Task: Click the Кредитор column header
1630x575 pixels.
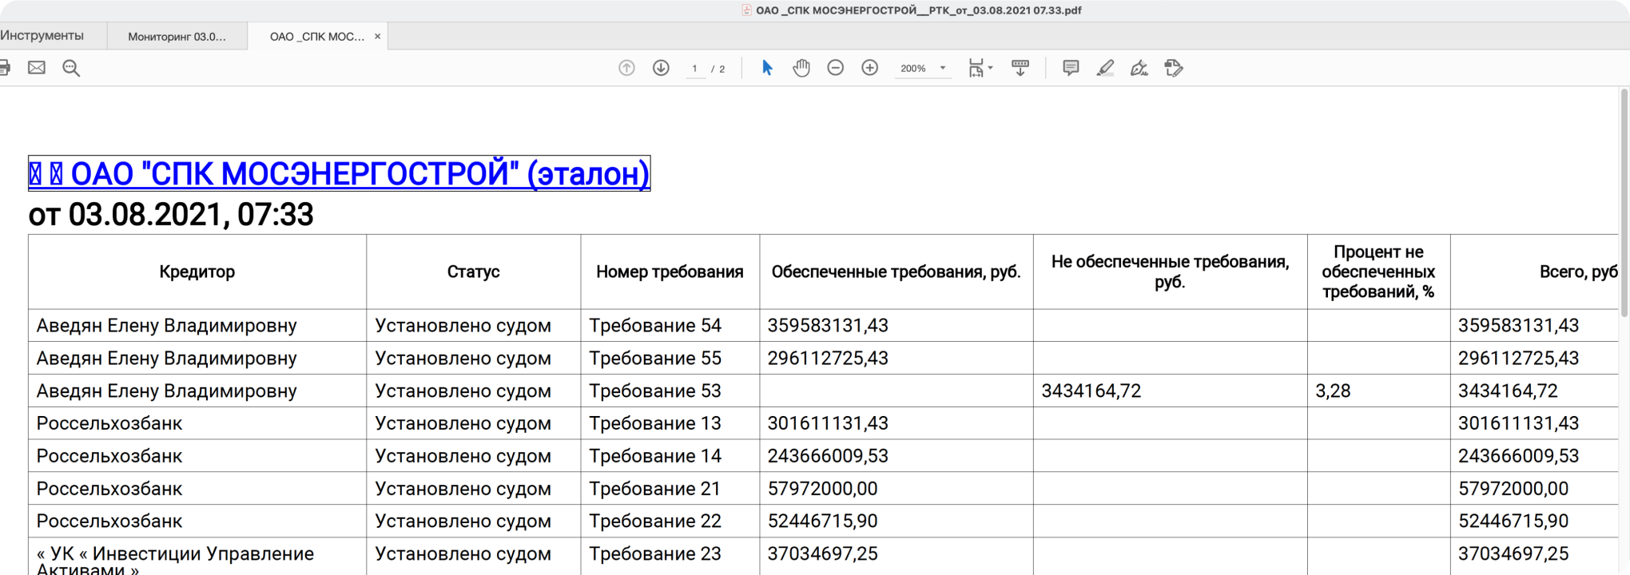Action: pos(197,272)
